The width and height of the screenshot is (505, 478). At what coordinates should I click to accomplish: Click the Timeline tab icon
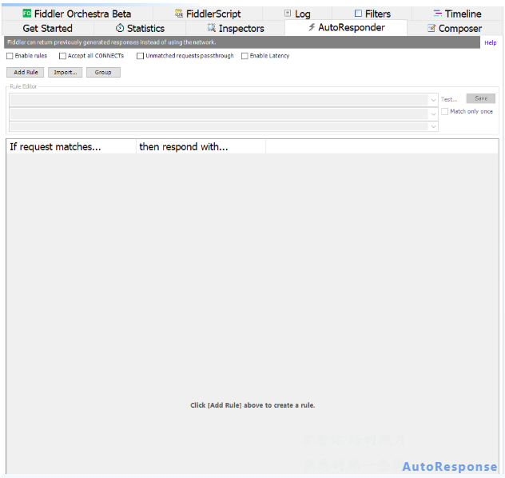[x=438, y=14]
